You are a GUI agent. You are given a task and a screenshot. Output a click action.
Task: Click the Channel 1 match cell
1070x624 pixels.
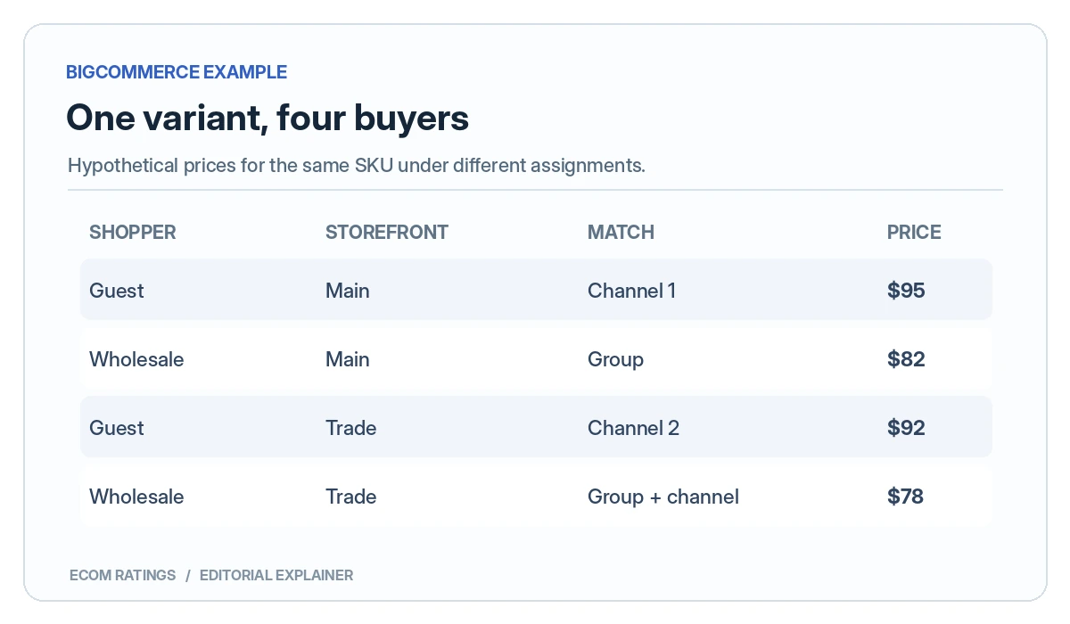click(x=631, y=291)
